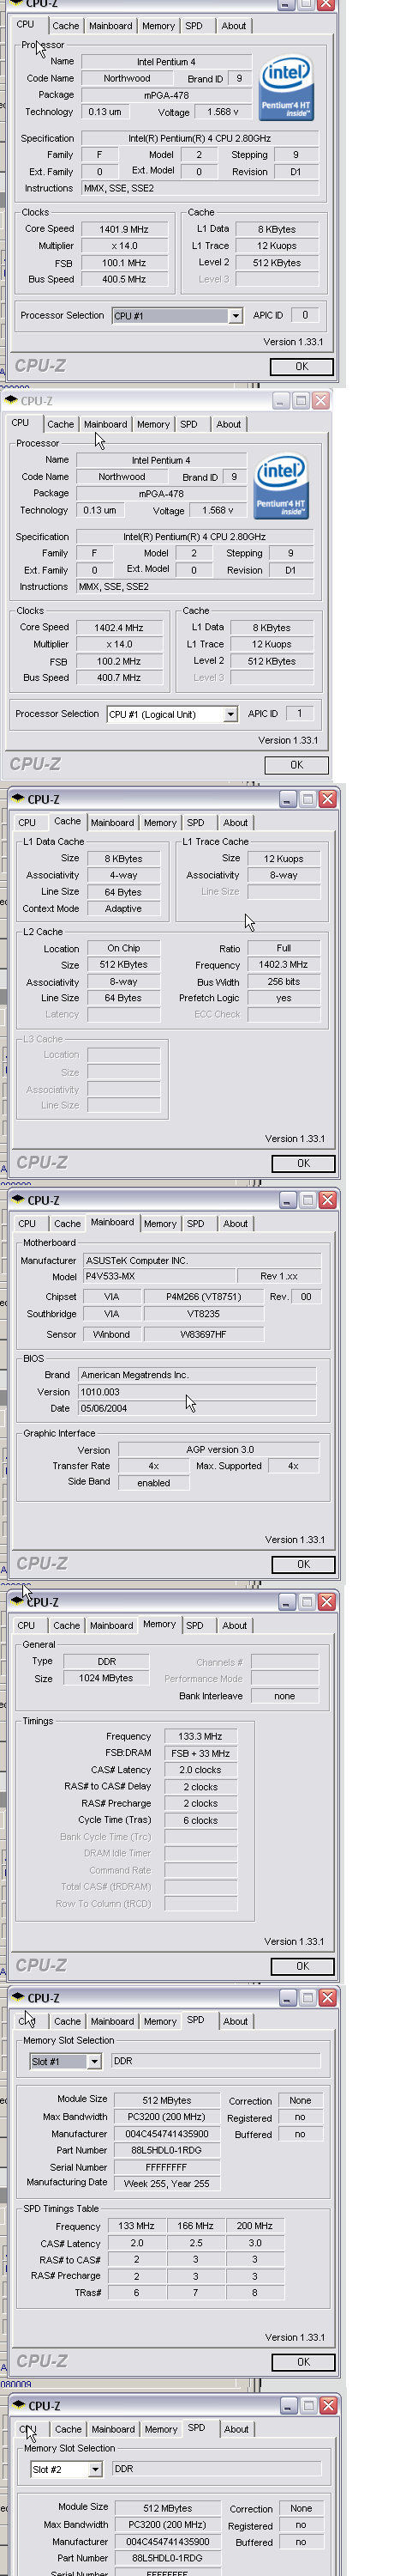Click the P4V533-MX model field
Screen dimensions: 394x2576
[158, 1277]
